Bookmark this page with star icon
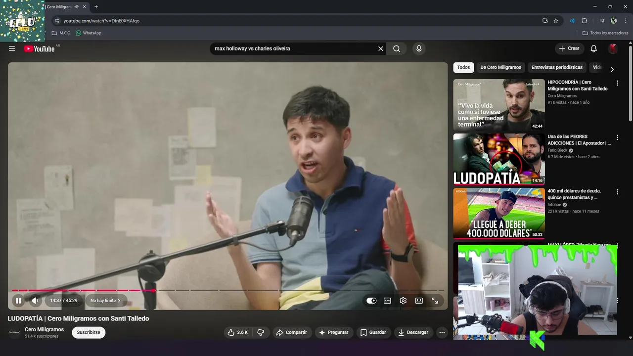This screenshot has width=633, height=356. (x=556, y=21)
